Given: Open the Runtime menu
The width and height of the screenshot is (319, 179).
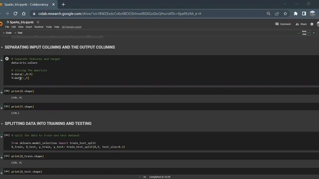Looking at the screenshot, I should (x=39, y=27).
